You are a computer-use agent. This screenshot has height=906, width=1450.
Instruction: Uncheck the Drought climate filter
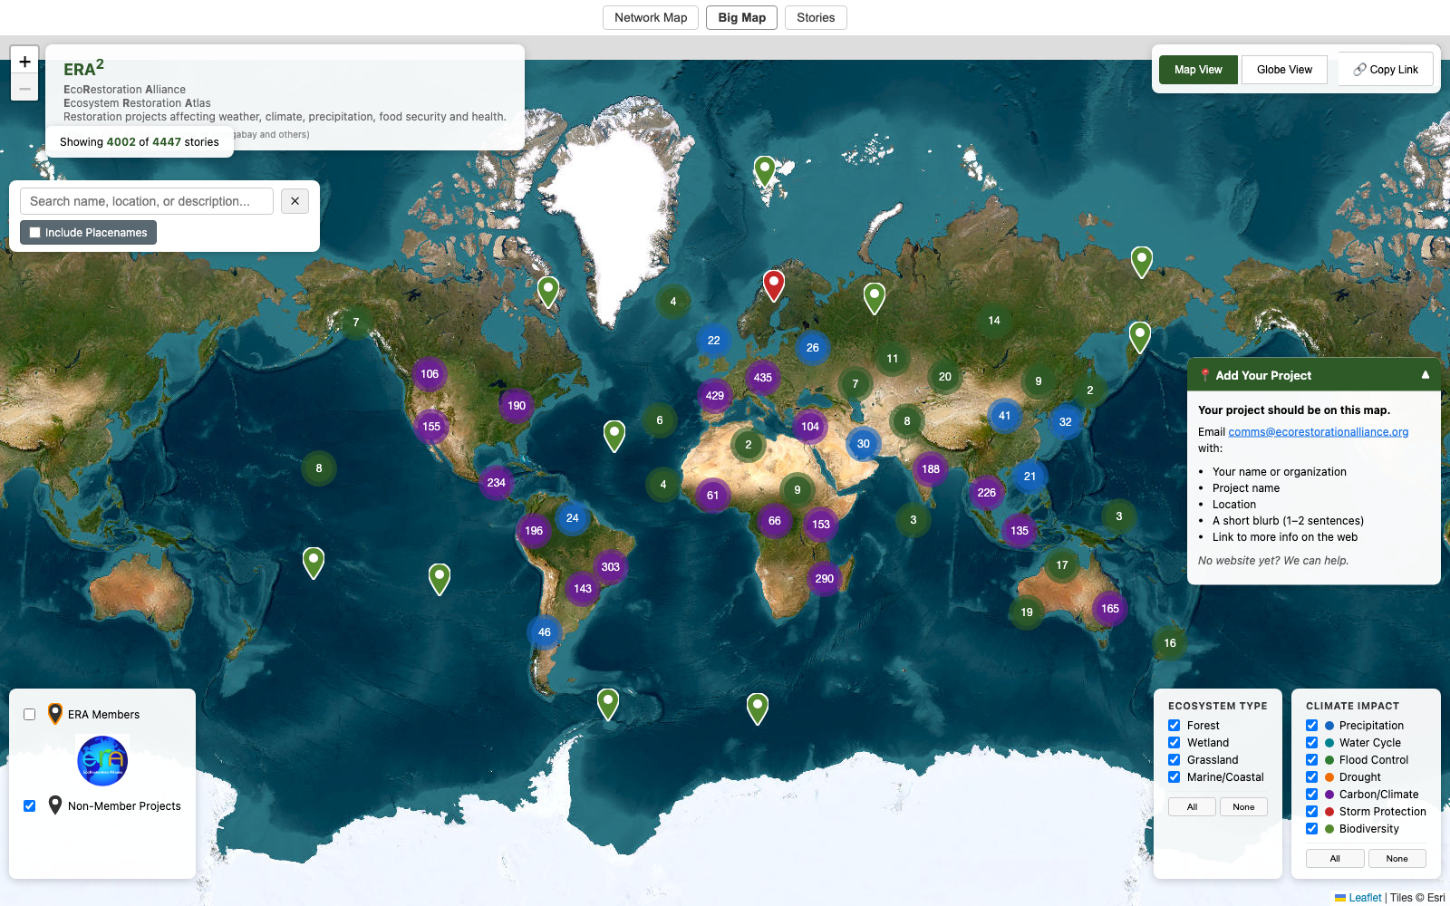[1311, 777]
